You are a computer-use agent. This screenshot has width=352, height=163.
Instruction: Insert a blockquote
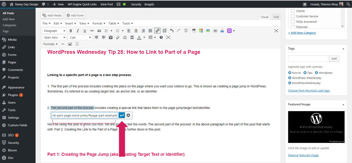99,31
